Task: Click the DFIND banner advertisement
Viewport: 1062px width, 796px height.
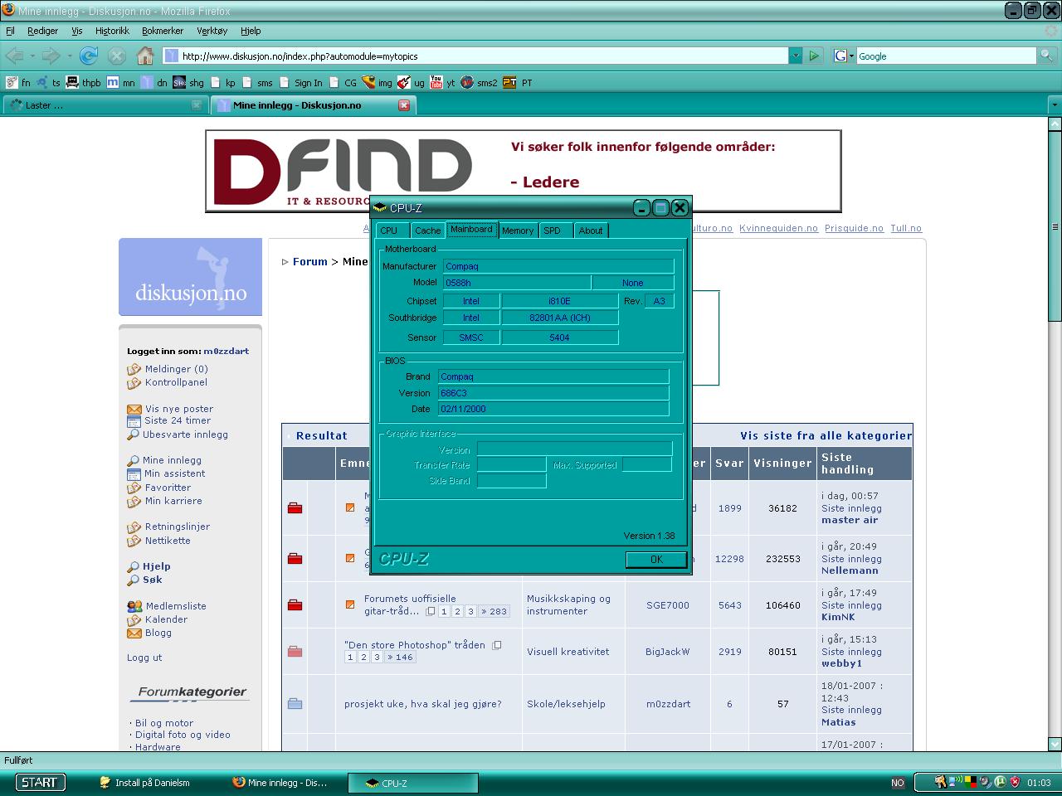Action: click(x=524, y=171)
